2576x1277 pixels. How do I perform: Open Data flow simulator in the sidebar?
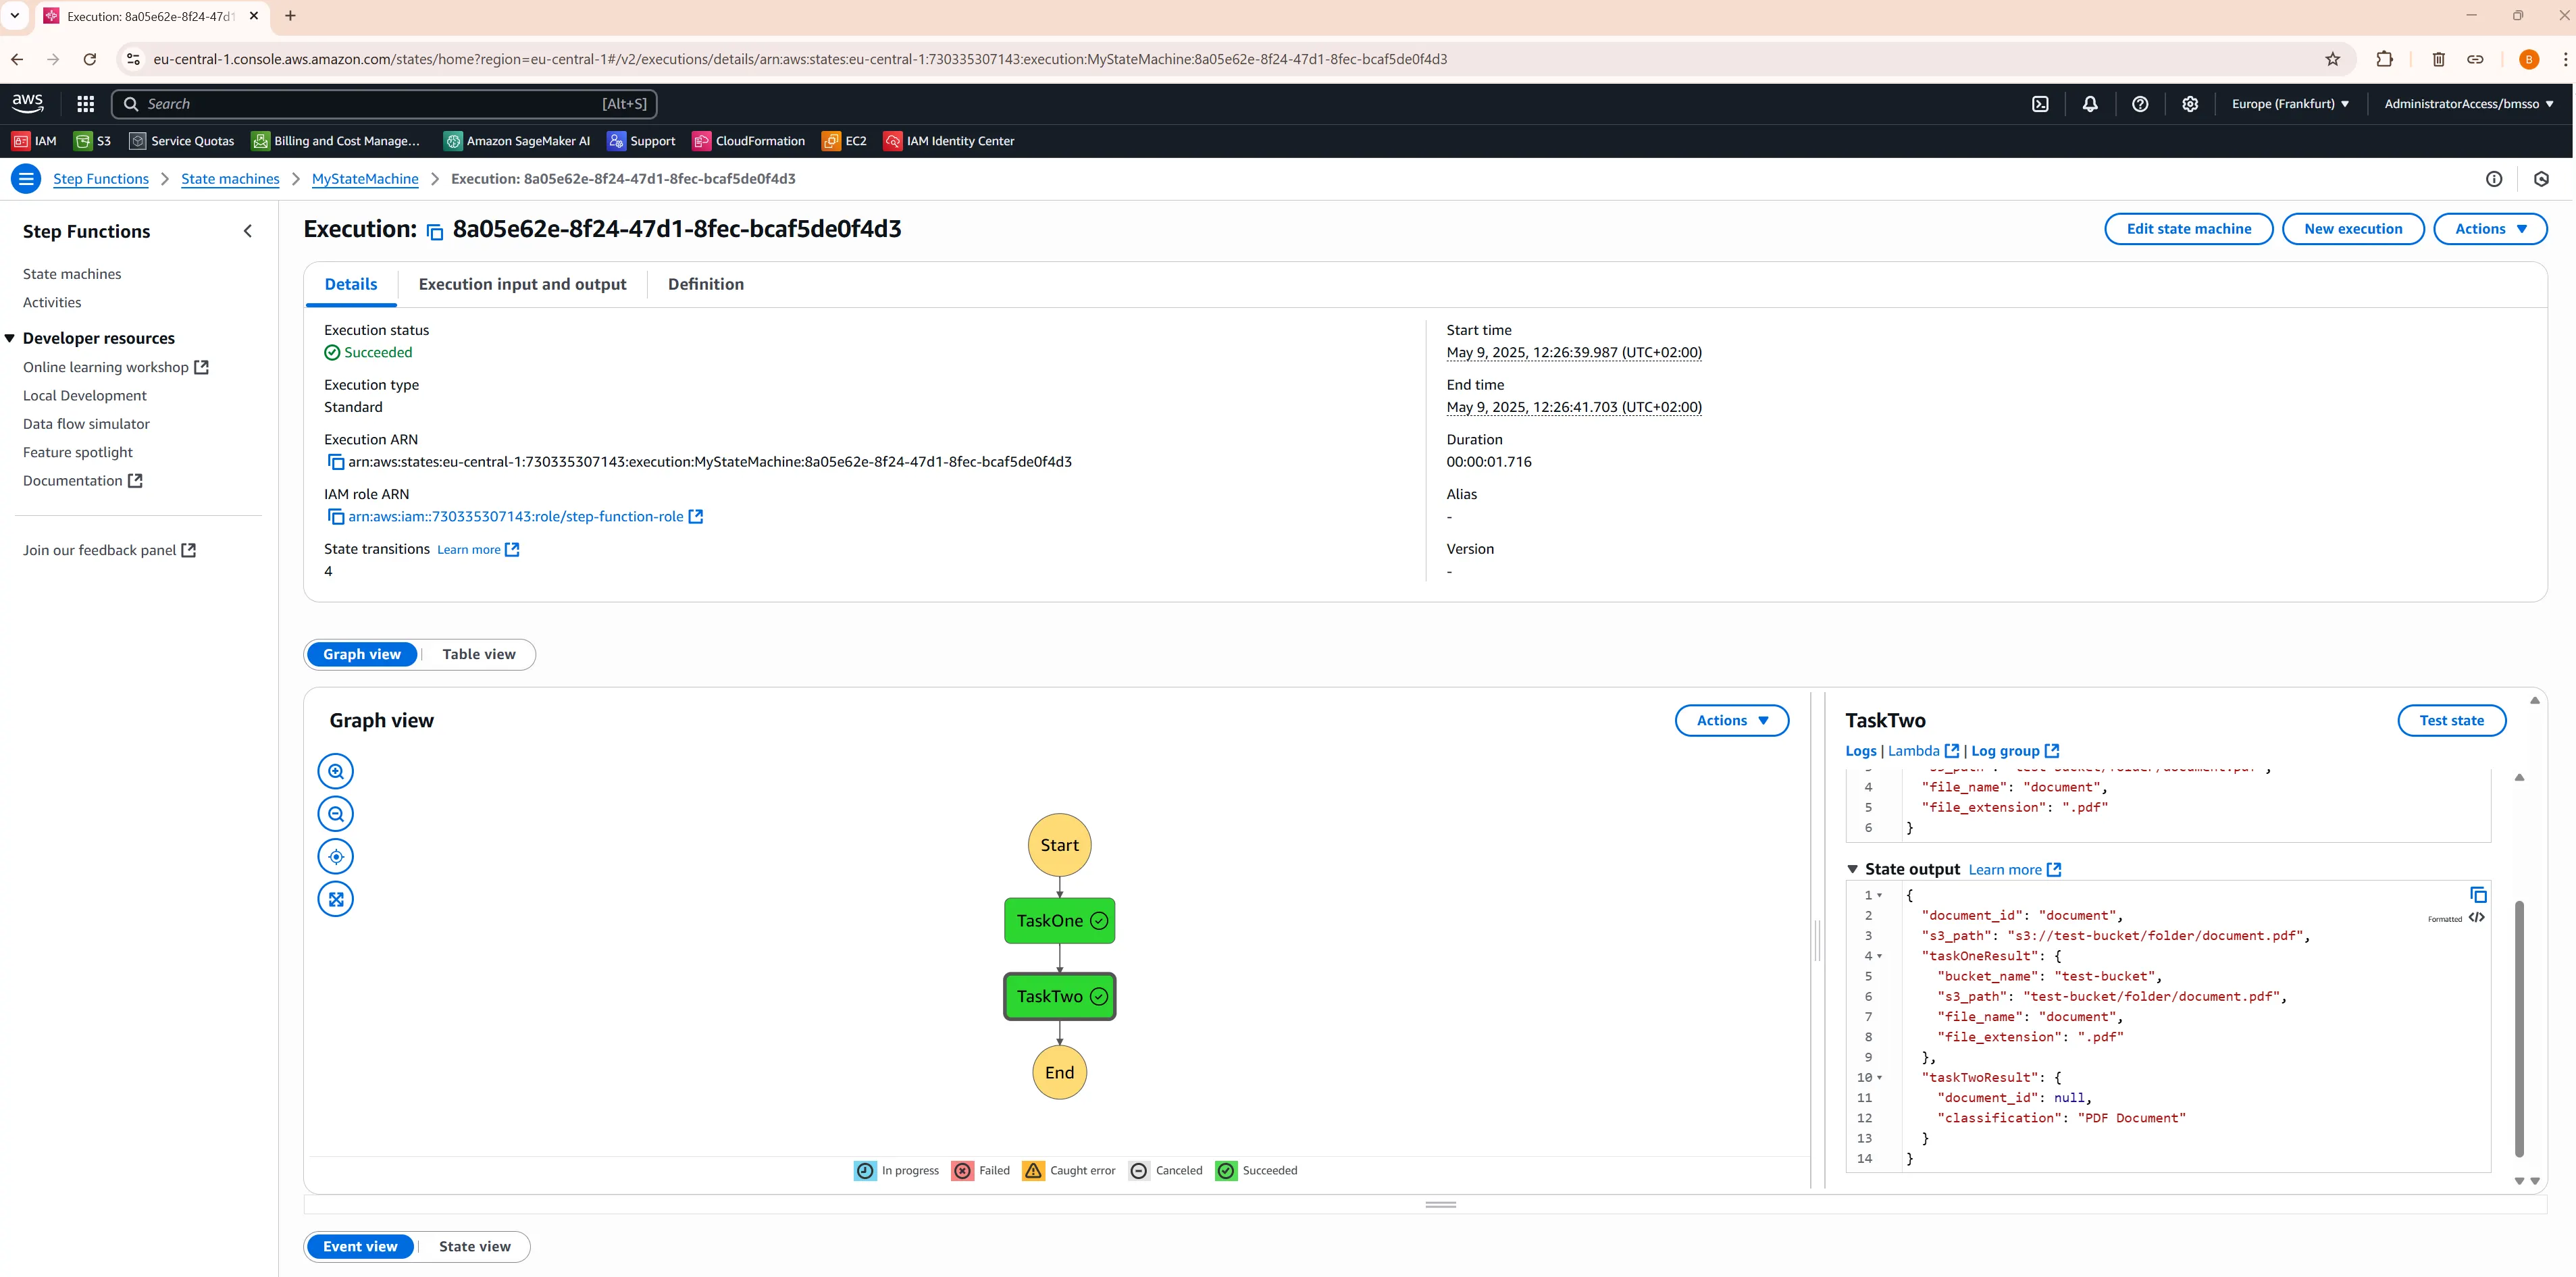point(86,424)
